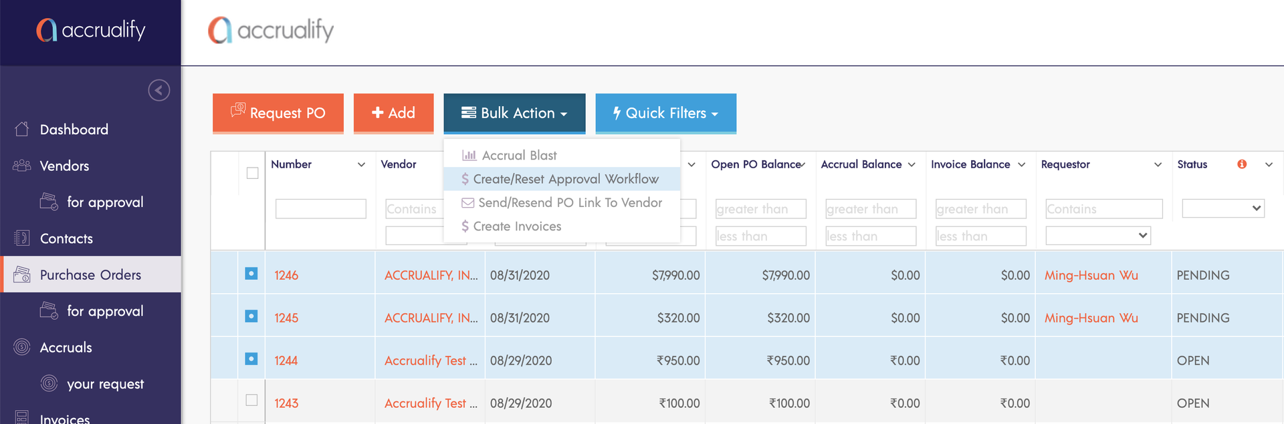Click Open PO Balance greater than field
The height and width of the screenshot is (424, 1284).
tap(761, 208)
